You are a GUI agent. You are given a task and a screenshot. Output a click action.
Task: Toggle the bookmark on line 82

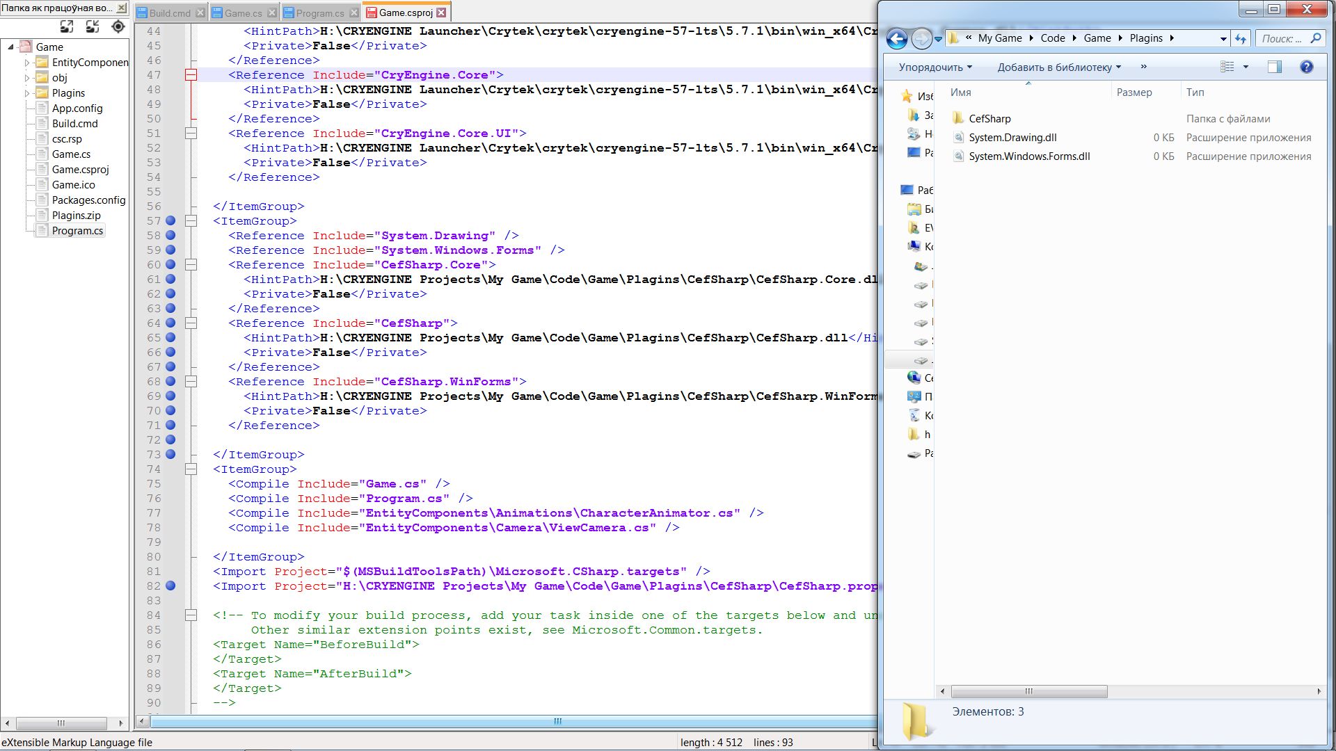pyautogui.click(x=170, y=586)
